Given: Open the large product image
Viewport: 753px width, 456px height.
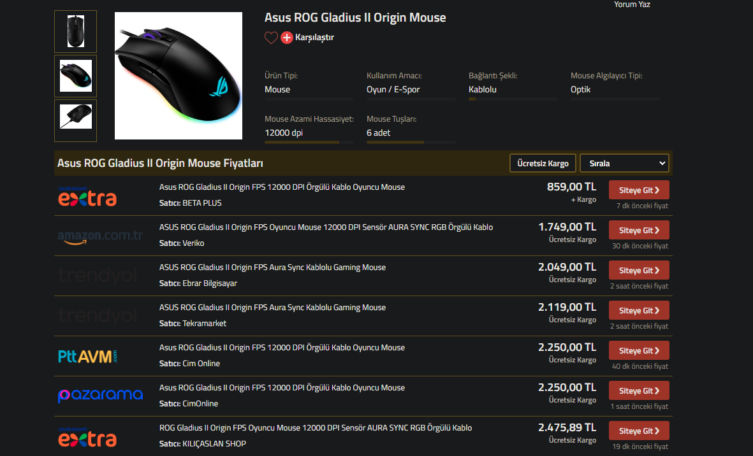Looking at the screenshot, I should [x=178, y=76].
